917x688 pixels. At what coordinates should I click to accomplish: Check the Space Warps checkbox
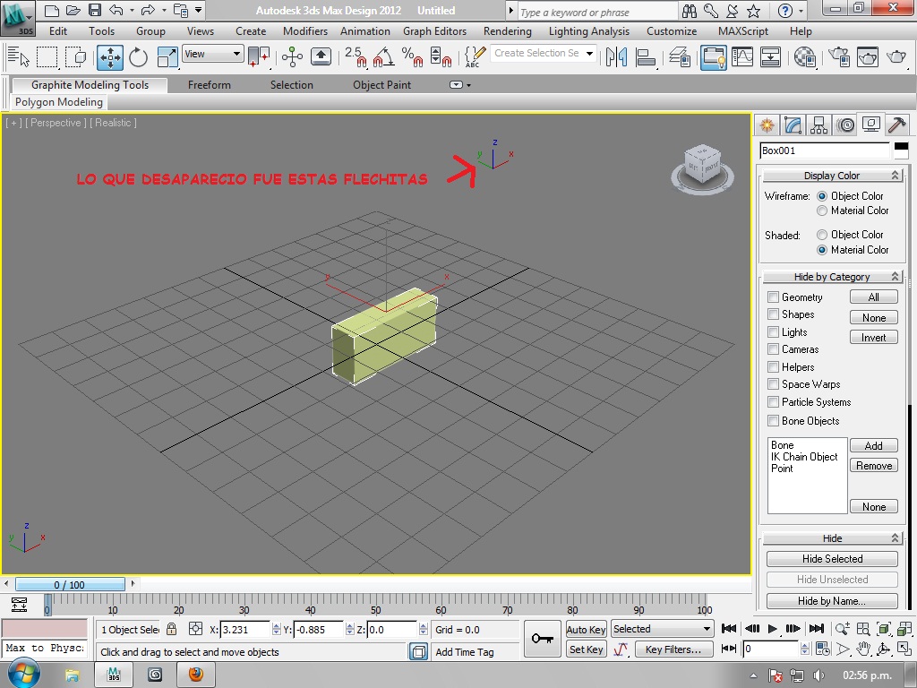click(x=773, y=384)
